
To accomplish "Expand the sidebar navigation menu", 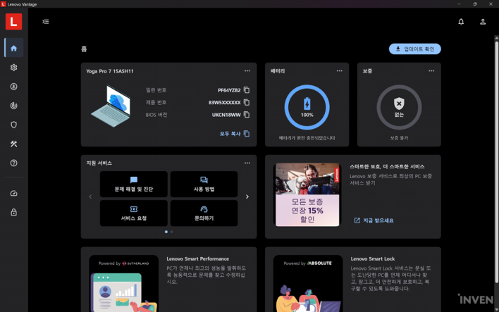I will (x=46, y=22).
